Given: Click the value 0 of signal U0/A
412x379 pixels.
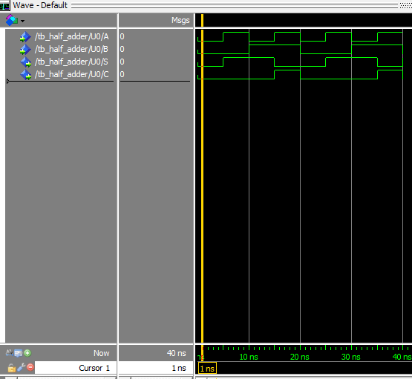Looking at the screenshot, I should point(122,36).
